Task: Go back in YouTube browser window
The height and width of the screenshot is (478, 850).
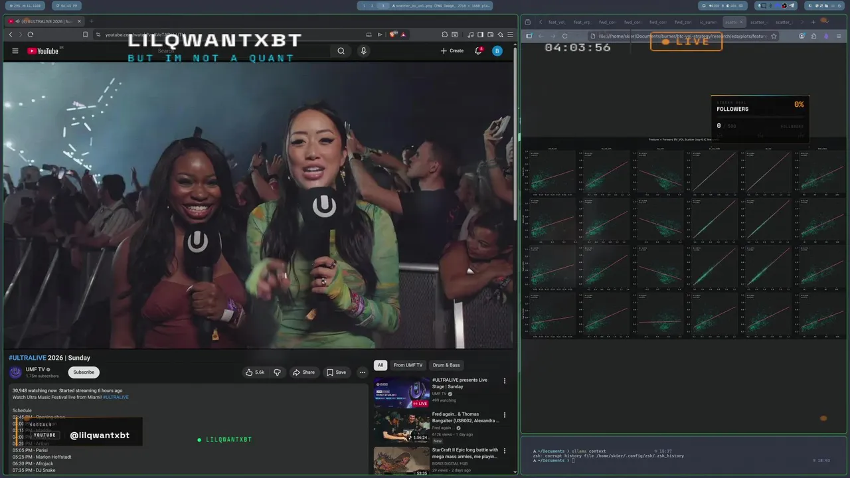Action: point(11,35)
